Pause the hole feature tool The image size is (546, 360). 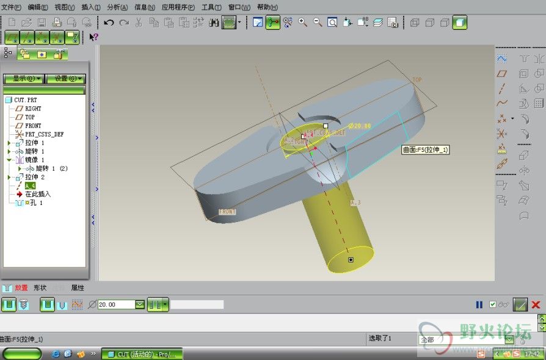(479, 305)
